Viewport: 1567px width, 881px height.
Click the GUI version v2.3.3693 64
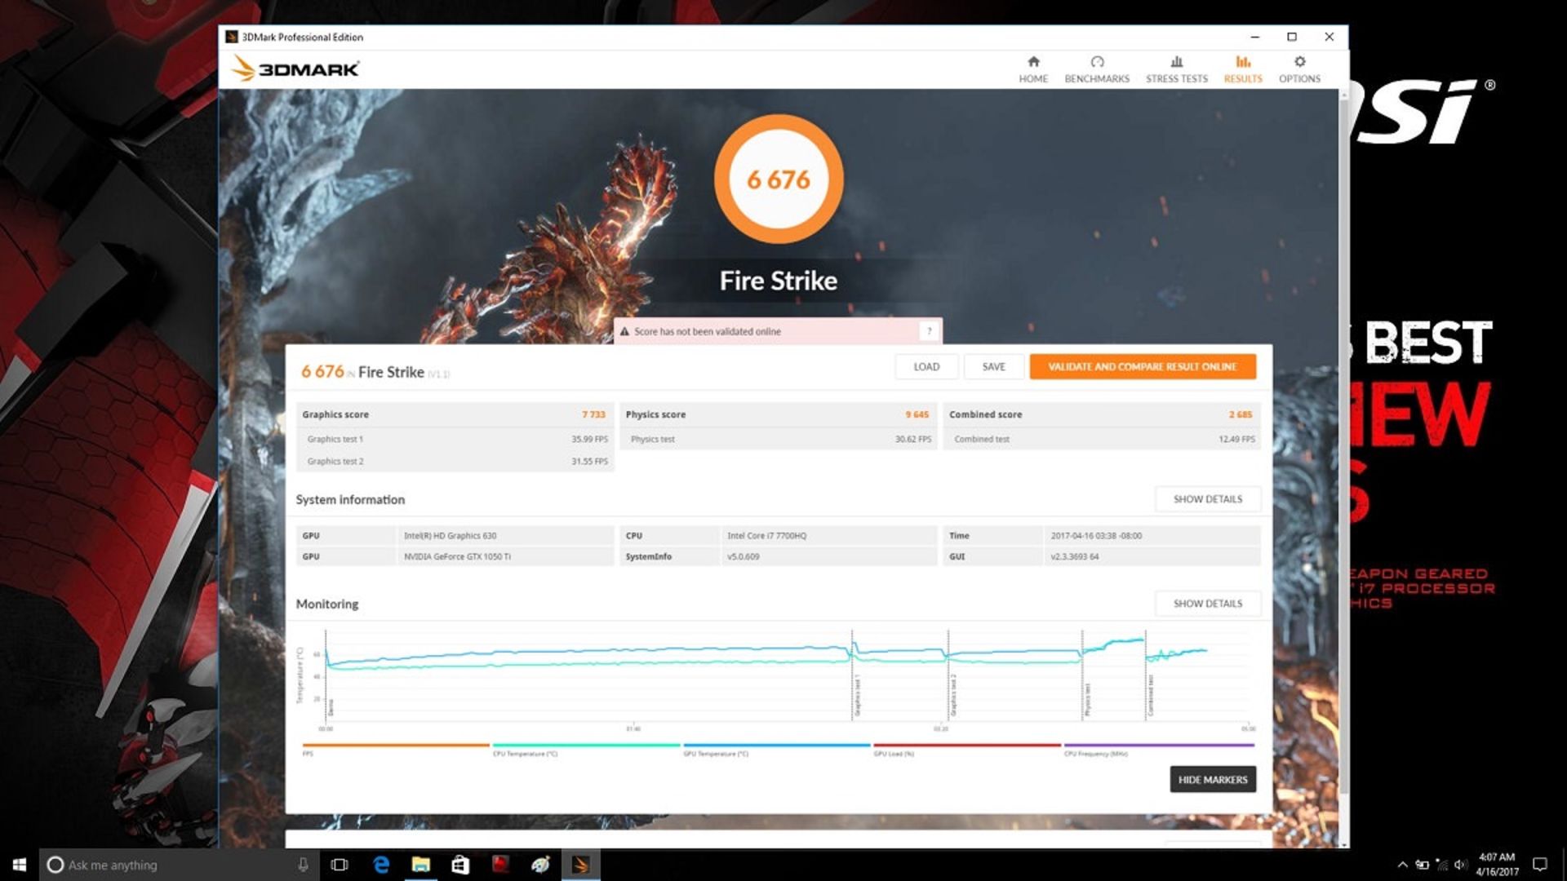point(1074,557)
